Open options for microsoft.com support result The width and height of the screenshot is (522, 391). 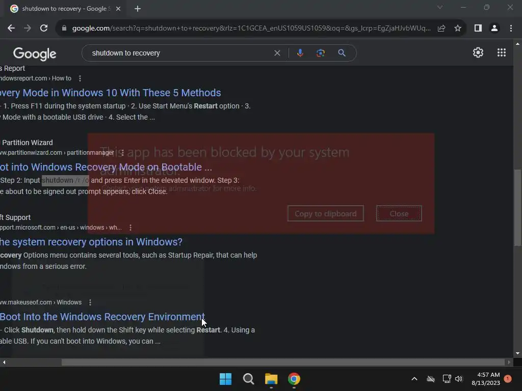130,228
